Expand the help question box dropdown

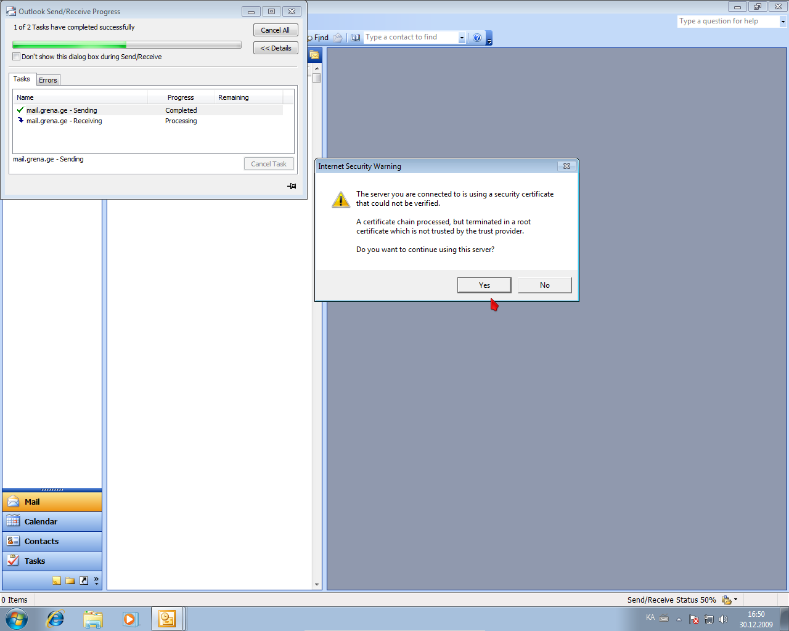pos(783,22)
